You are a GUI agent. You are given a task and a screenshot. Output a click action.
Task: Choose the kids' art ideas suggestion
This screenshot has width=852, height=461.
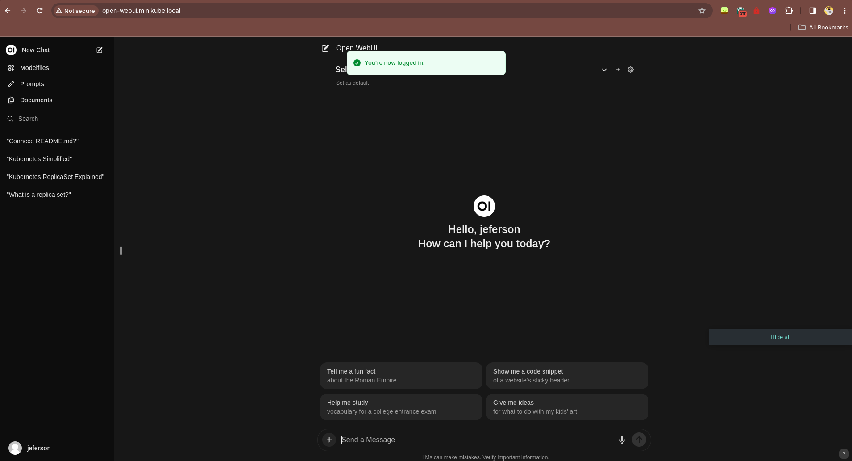pyautogui.click(x=567, y=407)
